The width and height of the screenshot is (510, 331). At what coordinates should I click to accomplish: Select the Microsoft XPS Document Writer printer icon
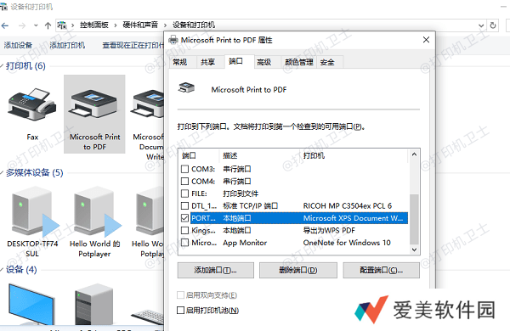pos(147,104)
